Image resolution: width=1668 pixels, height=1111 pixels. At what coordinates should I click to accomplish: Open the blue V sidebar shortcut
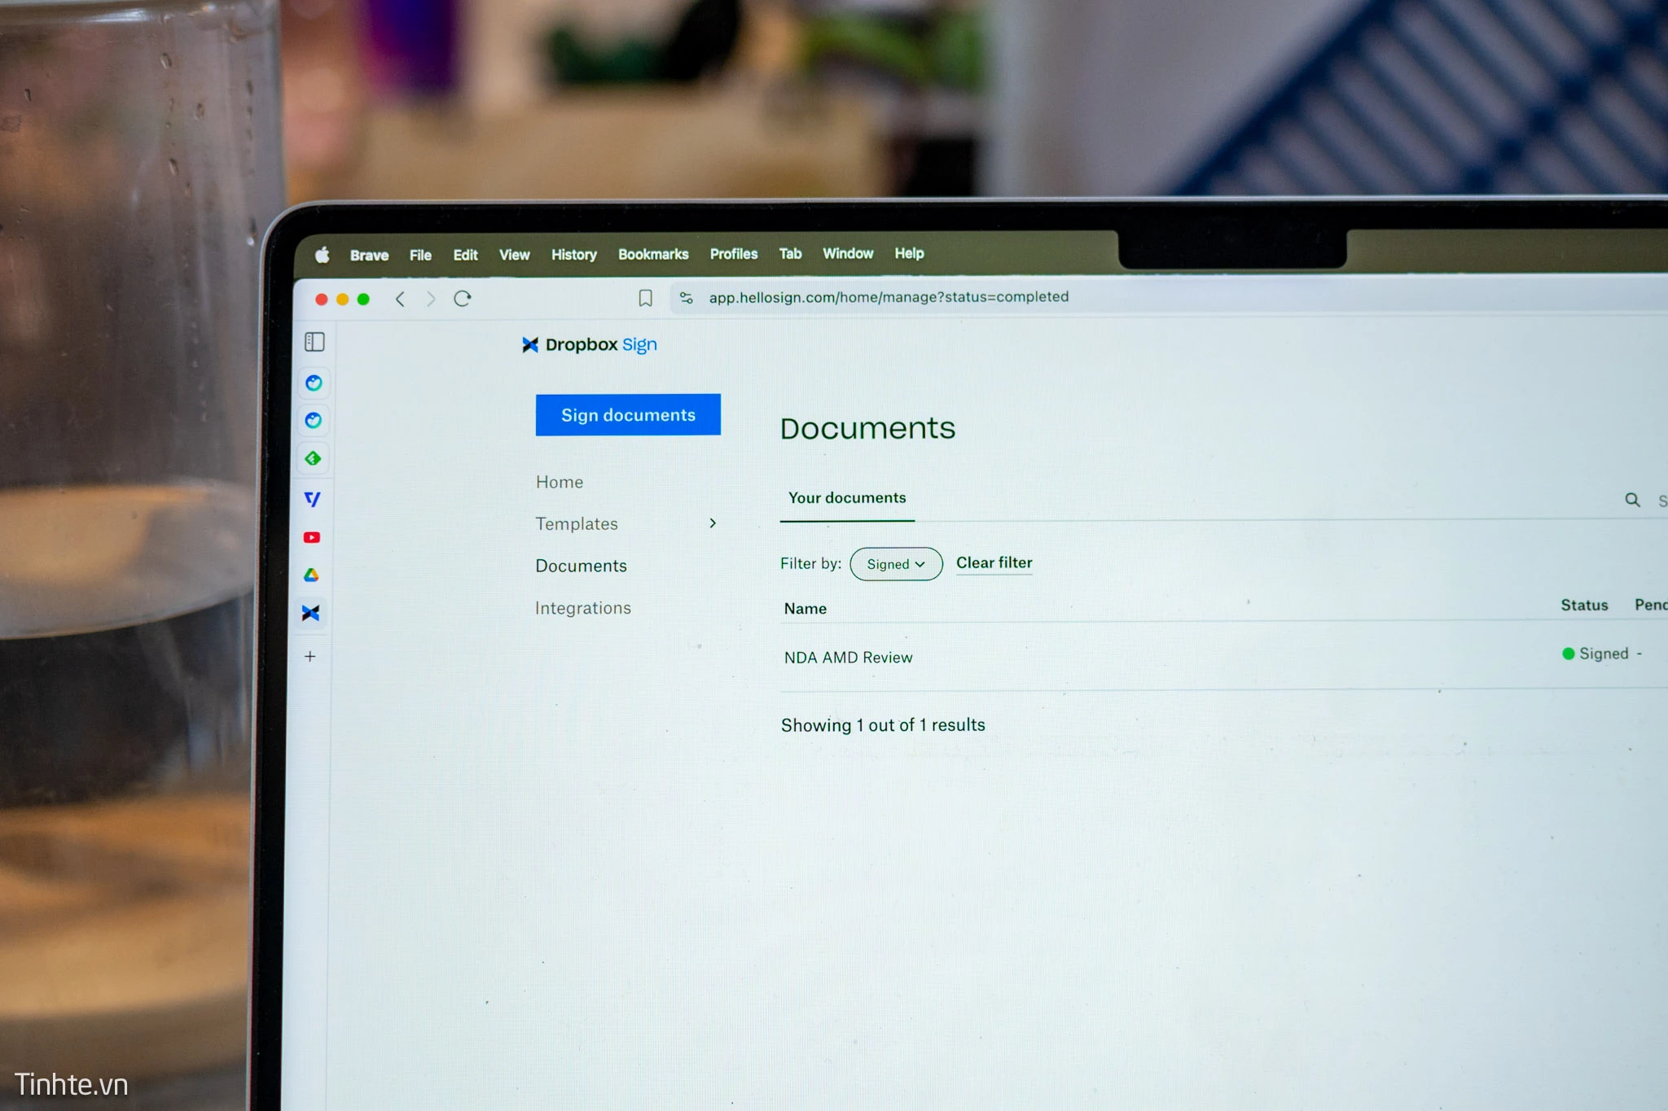312,498
